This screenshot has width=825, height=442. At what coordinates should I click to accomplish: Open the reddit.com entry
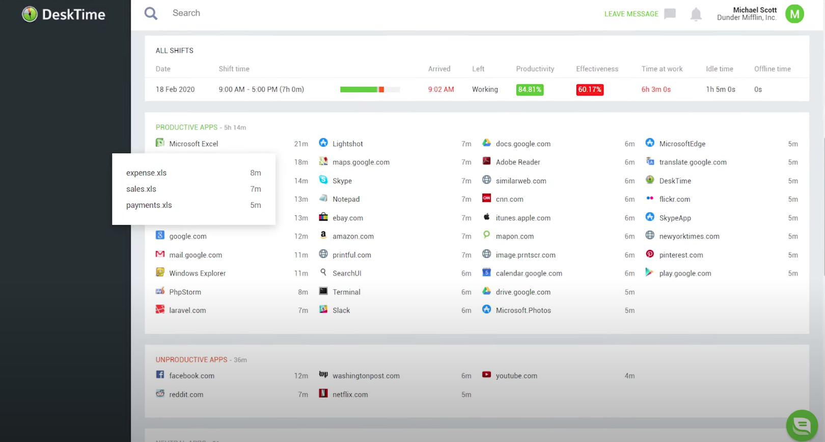coord(186,394)
